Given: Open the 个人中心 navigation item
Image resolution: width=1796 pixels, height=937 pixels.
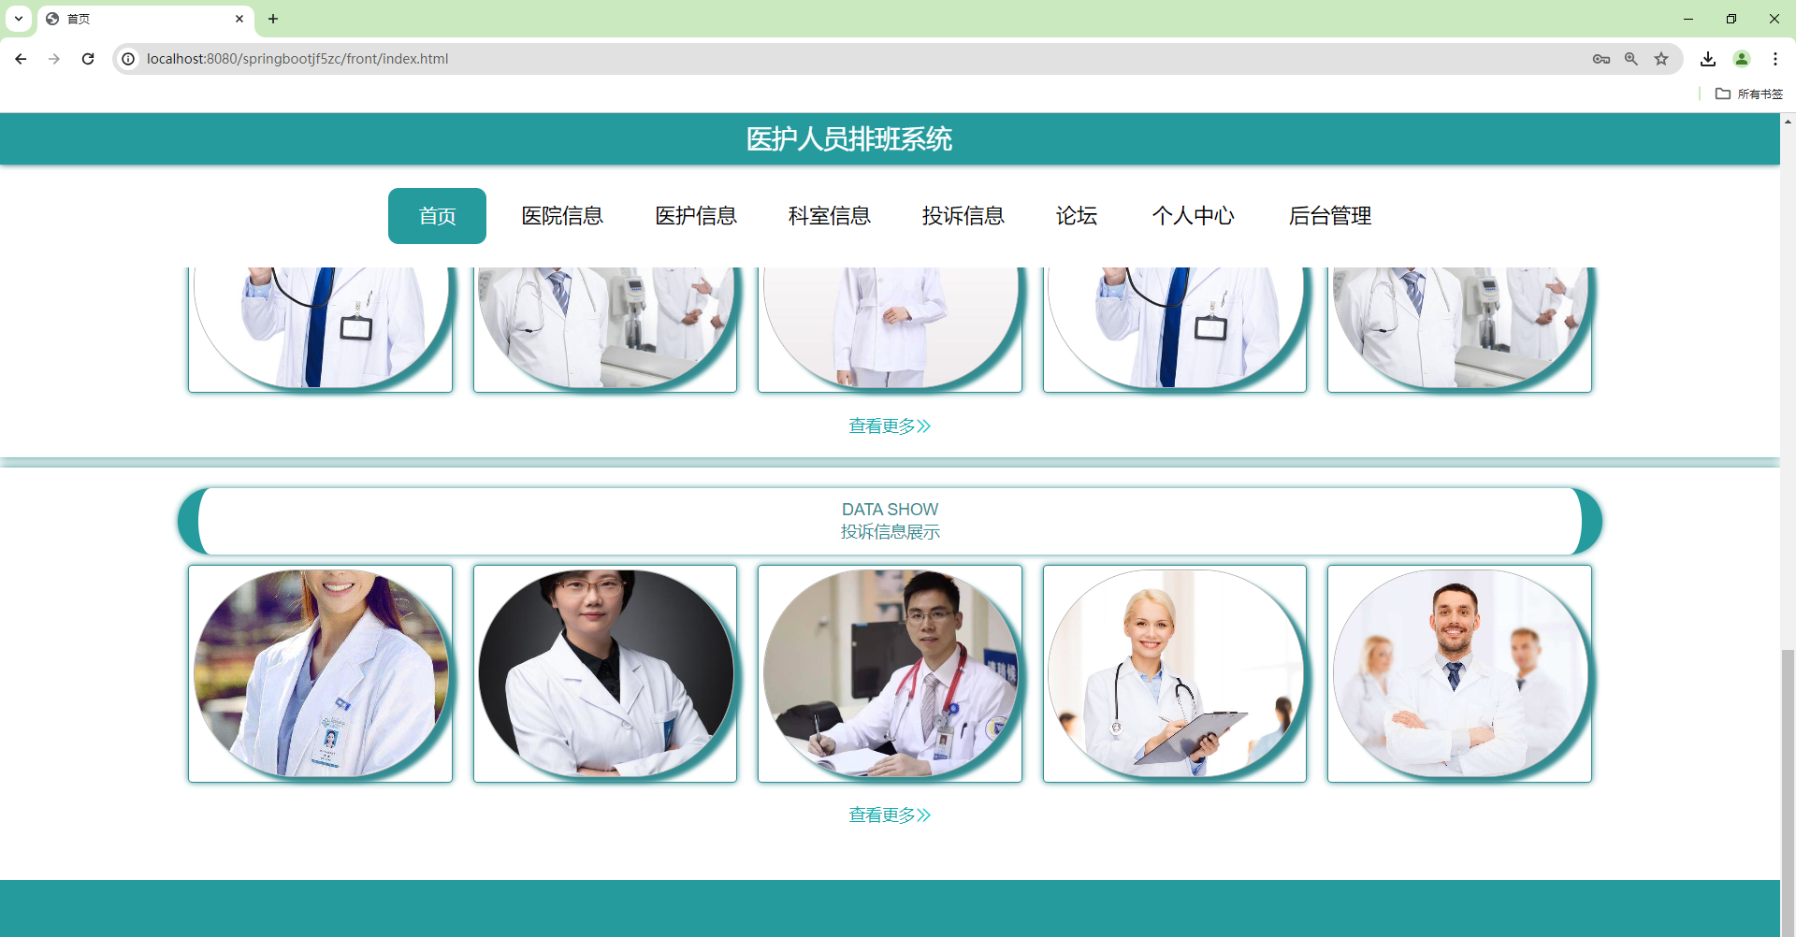Looking at the screenshot, I should [1194, 216].
